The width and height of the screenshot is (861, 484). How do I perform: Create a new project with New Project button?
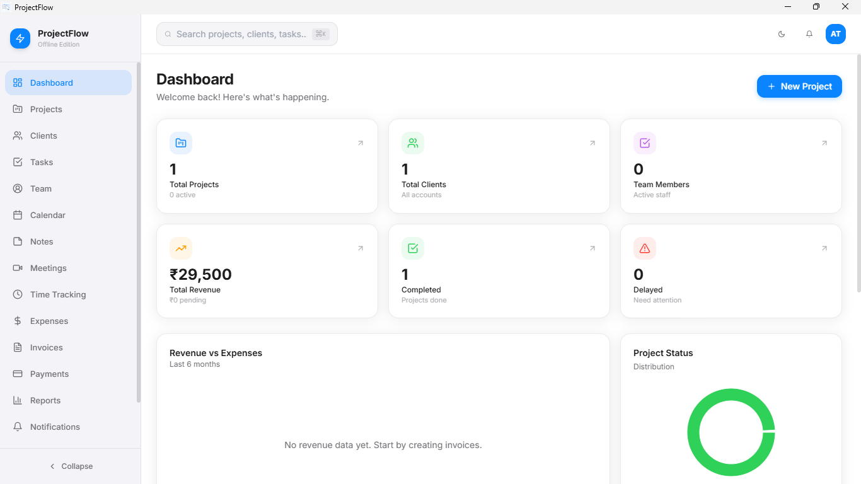[799, 86]
